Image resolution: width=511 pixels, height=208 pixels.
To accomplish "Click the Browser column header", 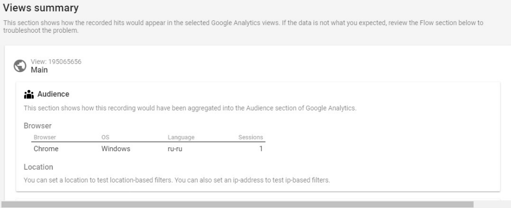I will (45, 137).
